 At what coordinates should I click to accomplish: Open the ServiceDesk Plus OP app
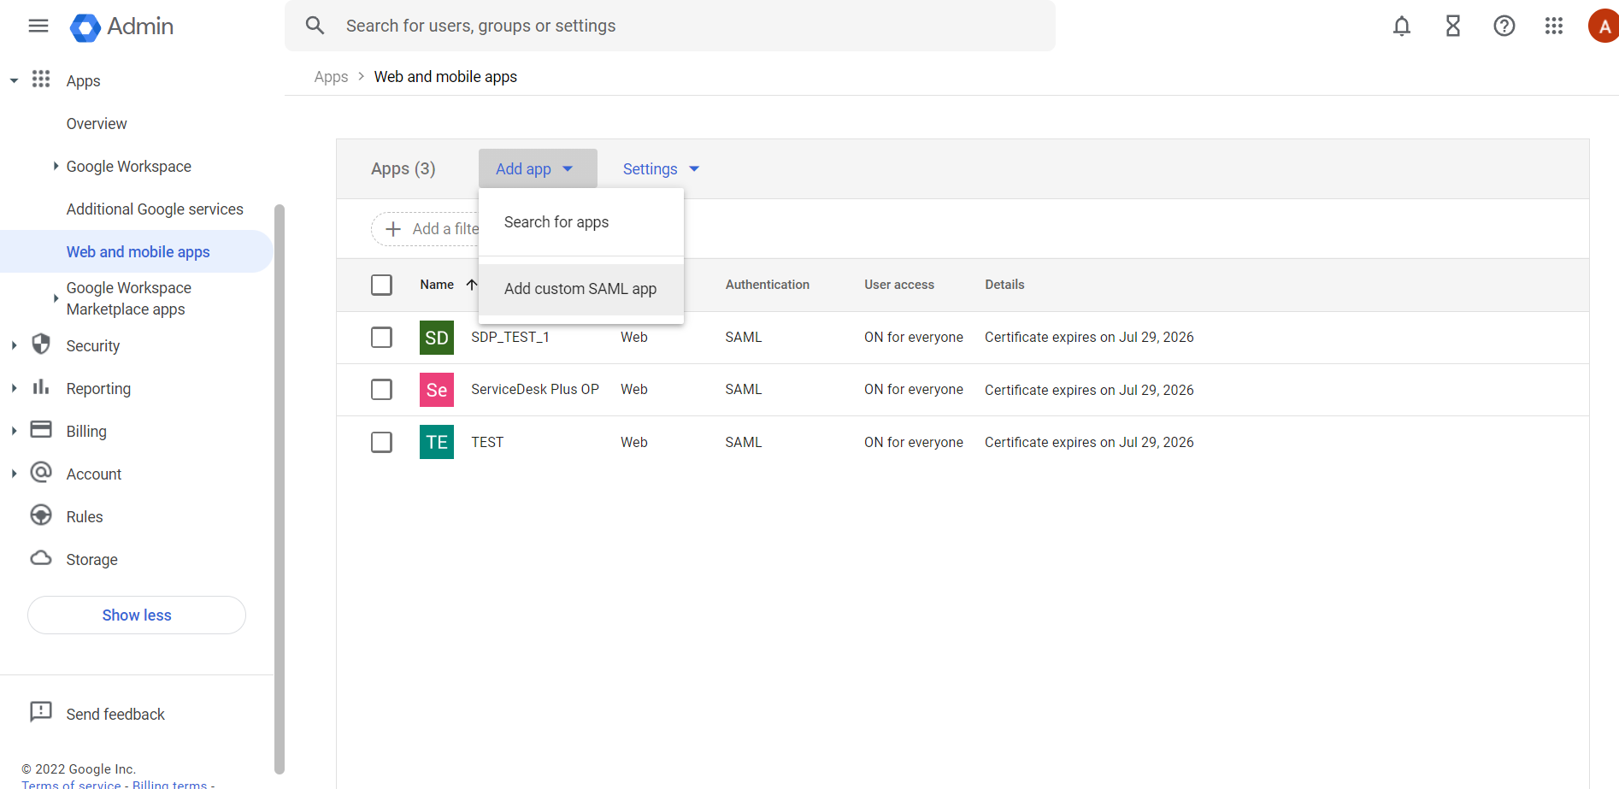point(535,390)
